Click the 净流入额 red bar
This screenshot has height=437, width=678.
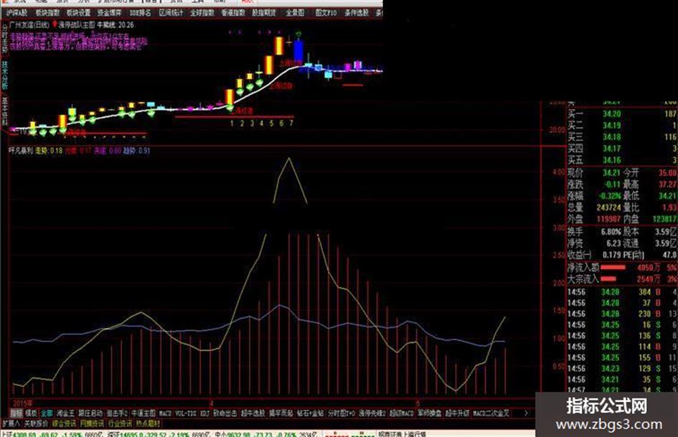tap(613, 268)
